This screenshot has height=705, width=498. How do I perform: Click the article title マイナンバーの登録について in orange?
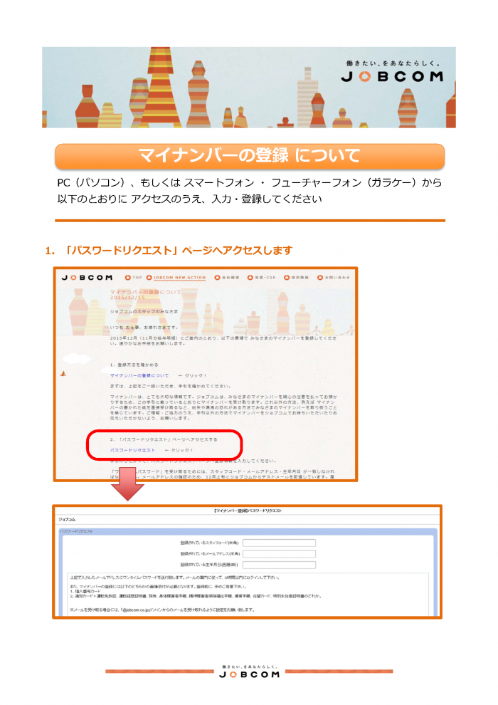[x=146, y=292]
